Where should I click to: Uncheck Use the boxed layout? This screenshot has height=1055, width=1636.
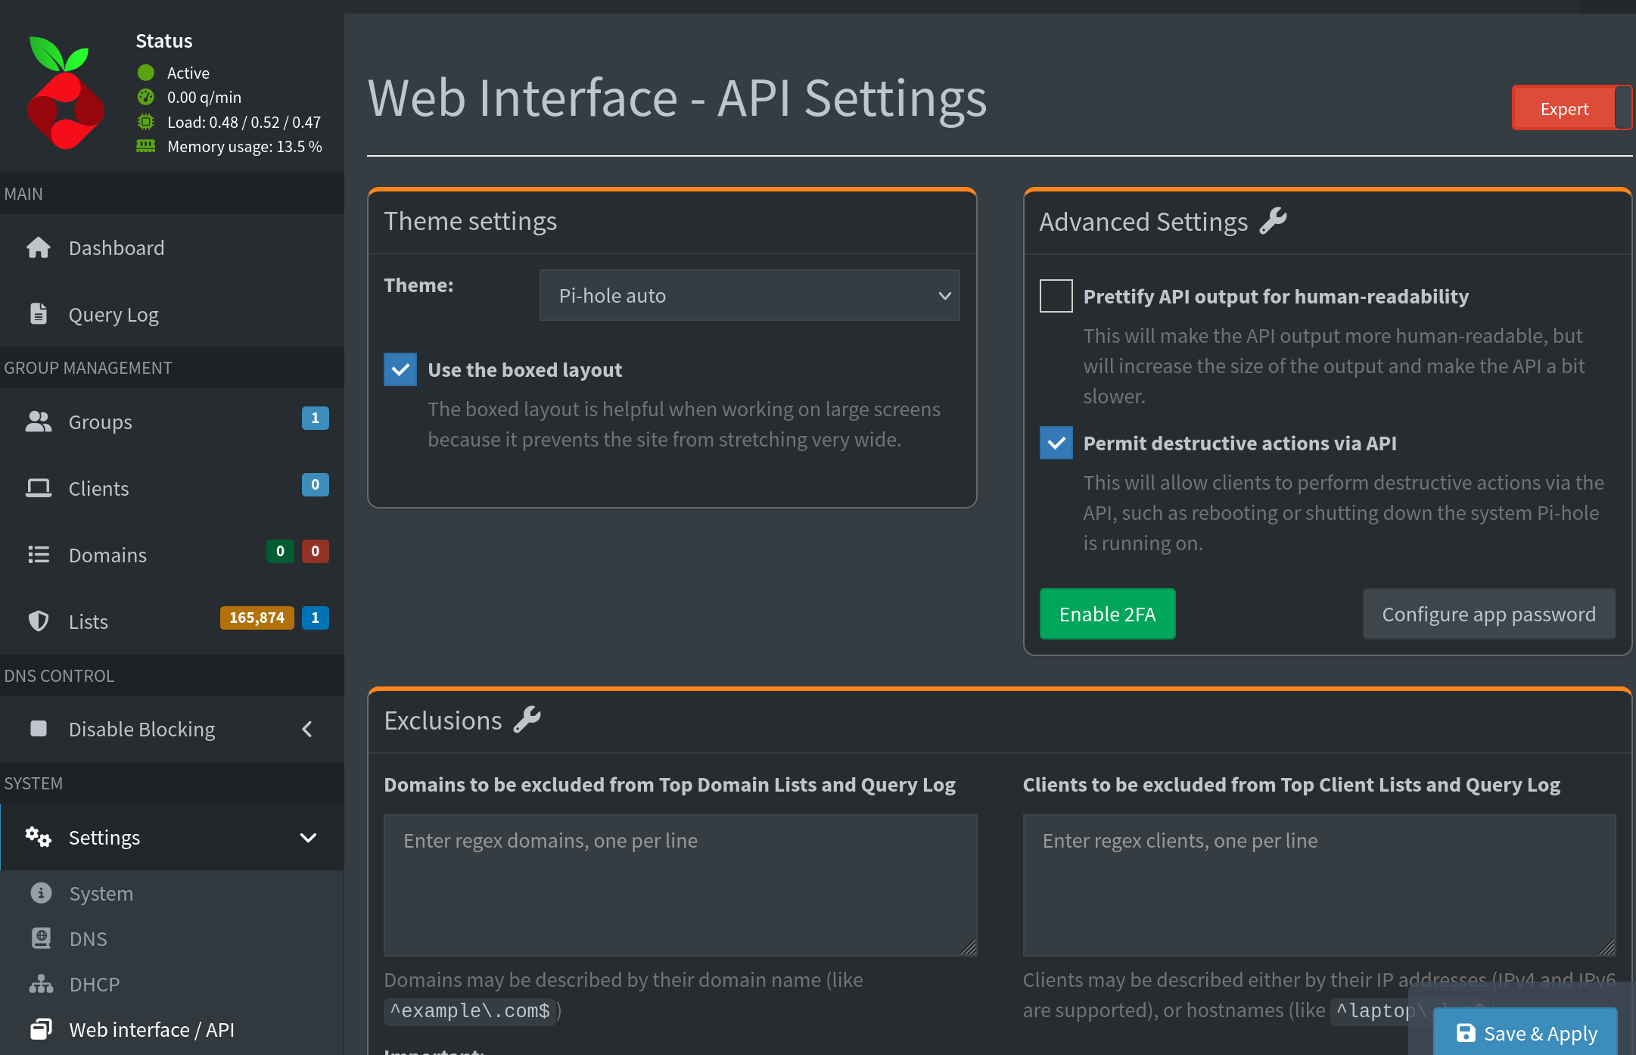400,369
